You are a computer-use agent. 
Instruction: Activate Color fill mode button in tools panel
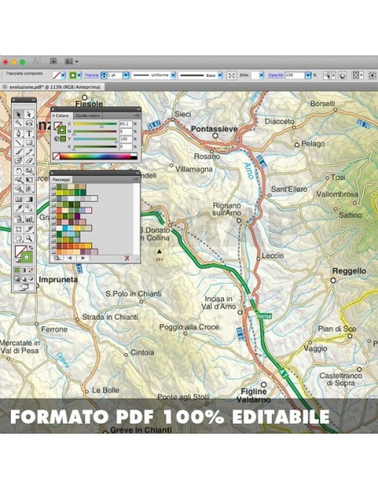tap(17, 270)
